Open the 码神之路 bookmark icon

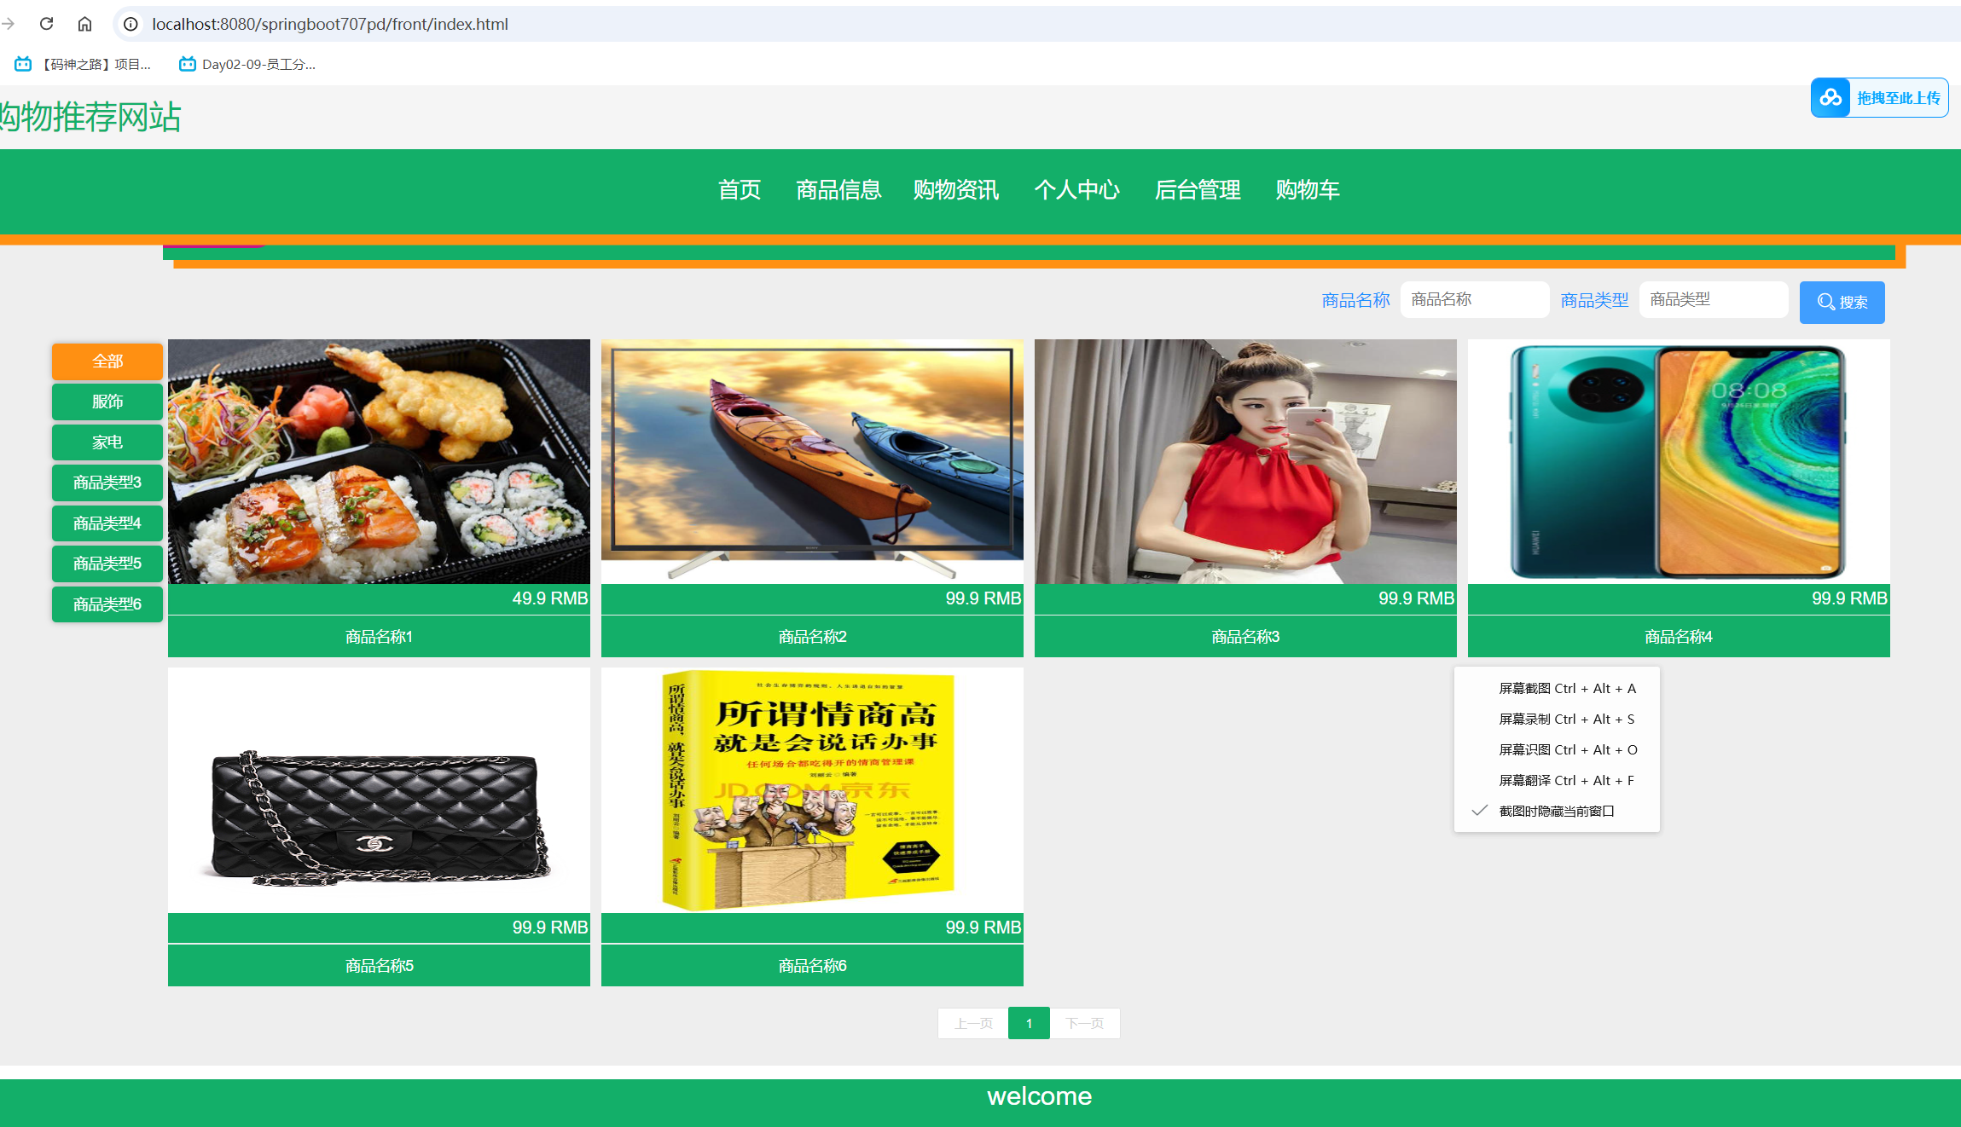point(23,64)
